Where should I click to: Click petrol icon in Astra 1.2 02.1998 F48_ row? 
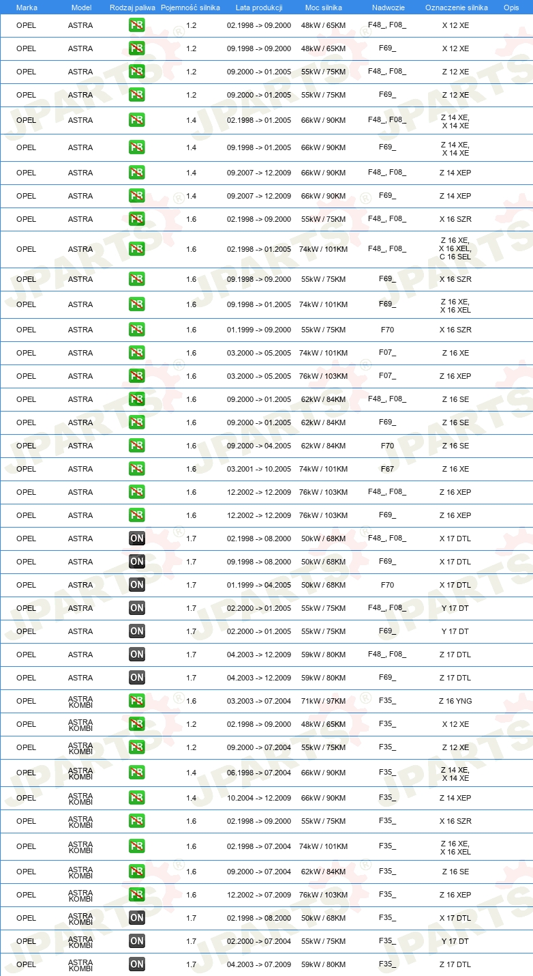coord(137,25)
